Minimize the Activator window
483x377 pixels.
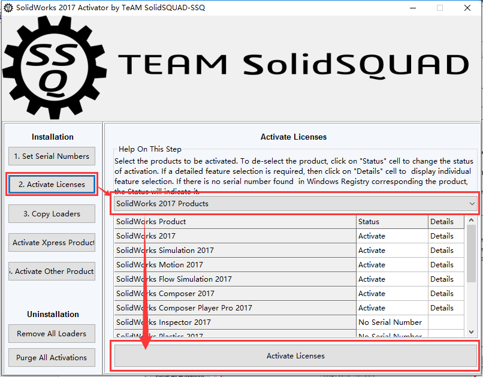coord(413,8)
